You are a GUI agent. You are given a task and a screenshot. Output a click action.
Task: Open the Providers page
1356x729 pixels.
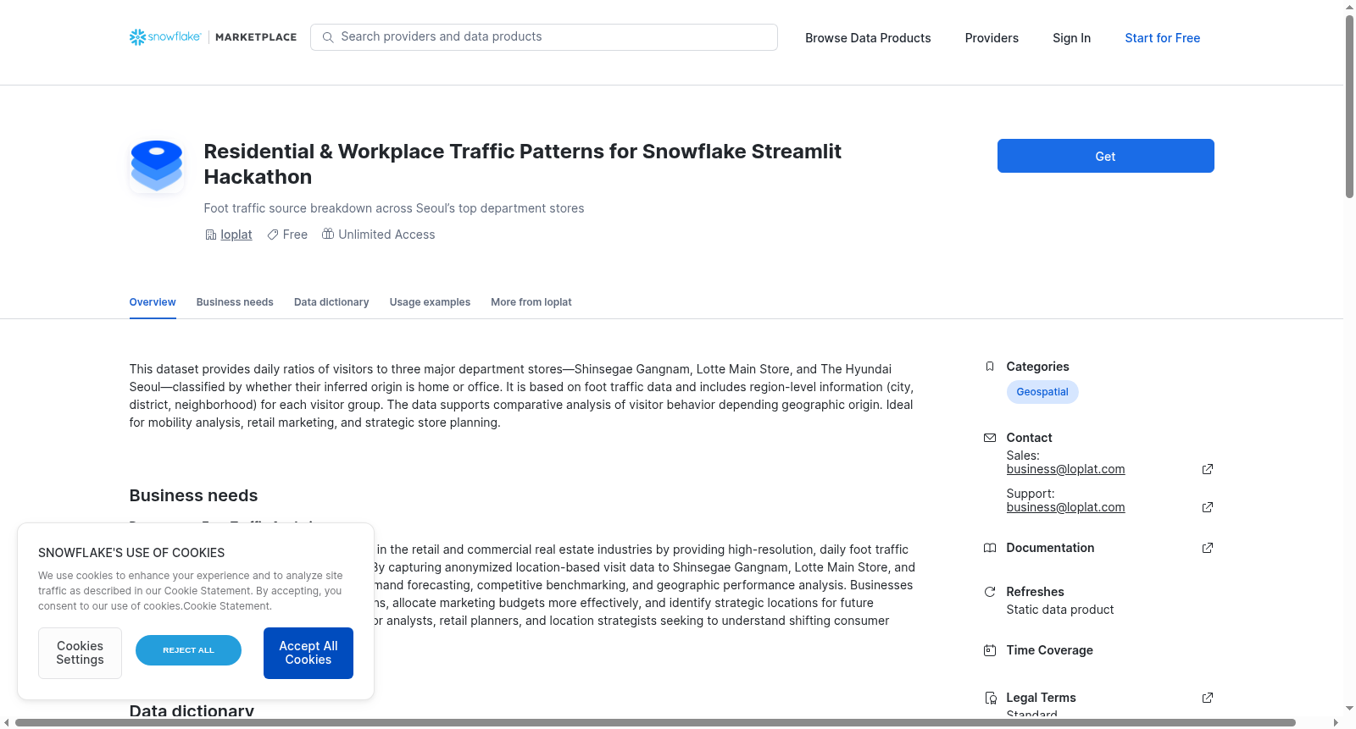point(992,38)
